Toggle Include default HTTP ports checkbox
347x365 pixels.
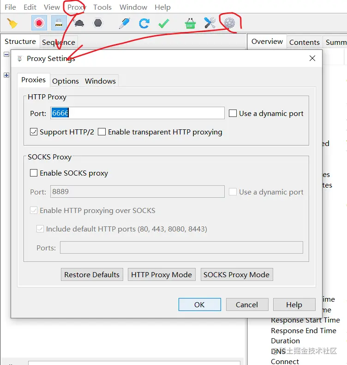click(x=40, y=229)
